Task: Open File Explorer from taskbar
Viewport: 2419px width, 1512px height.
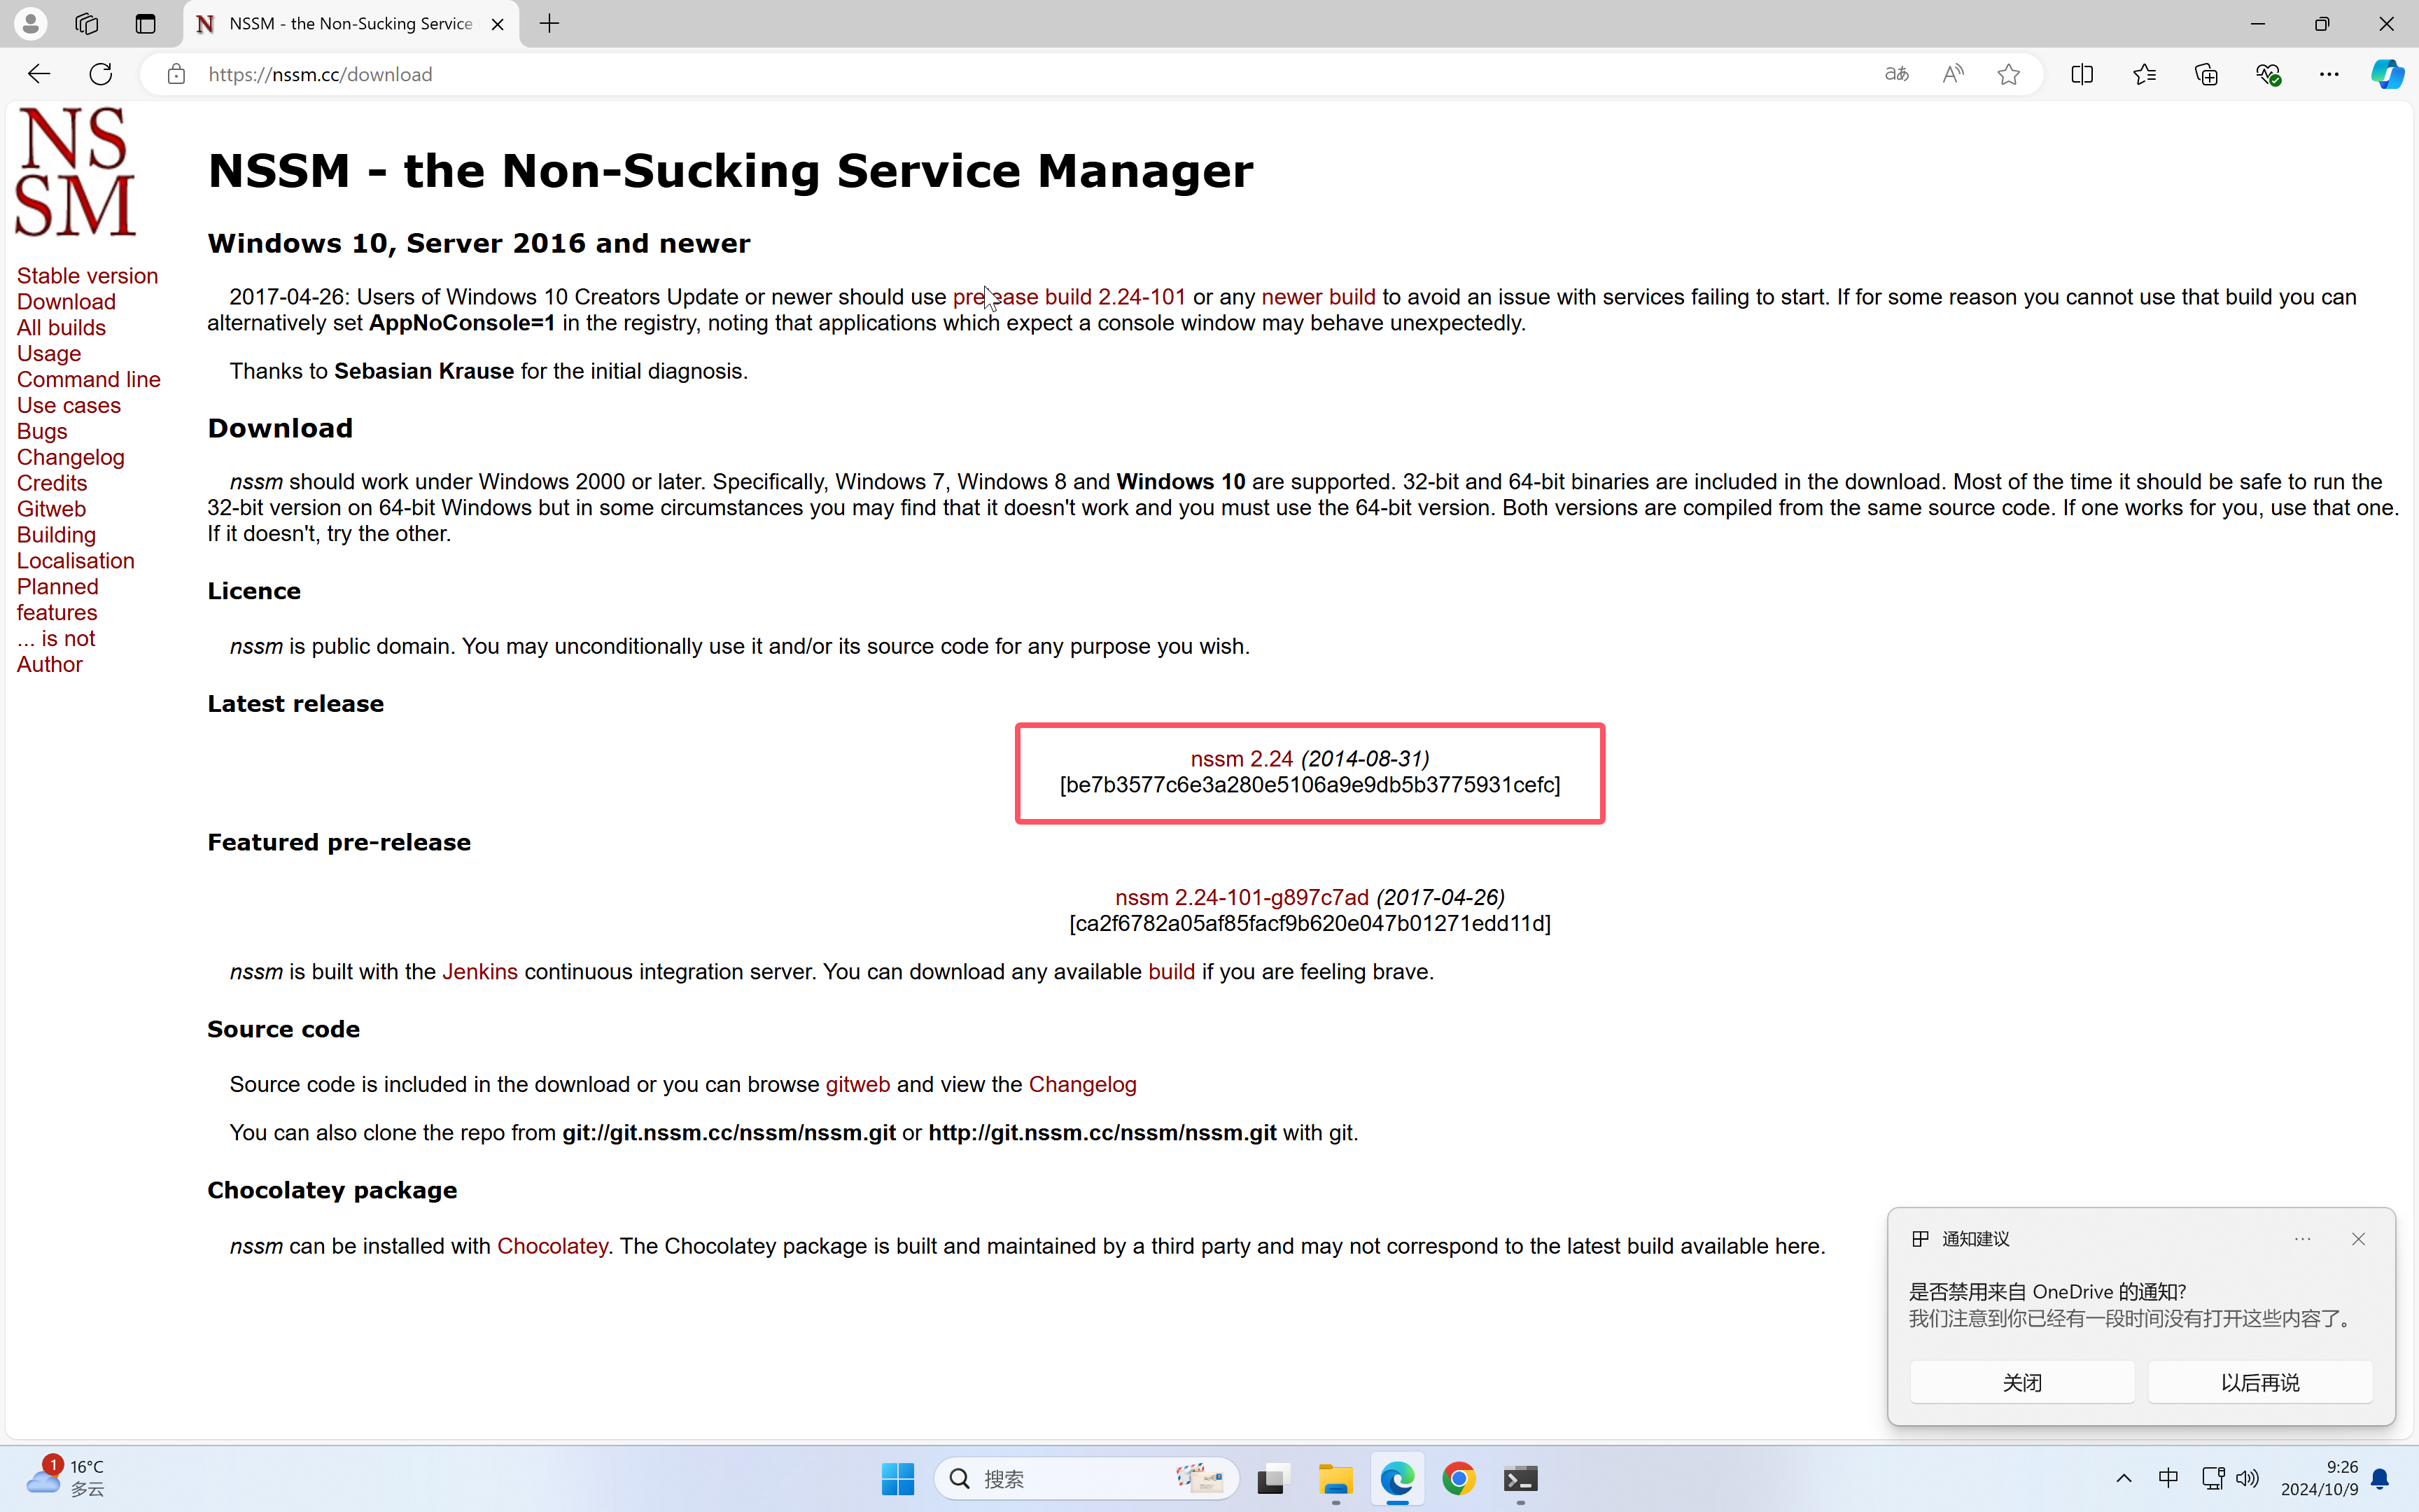Action: [x=1335, y=1479]
